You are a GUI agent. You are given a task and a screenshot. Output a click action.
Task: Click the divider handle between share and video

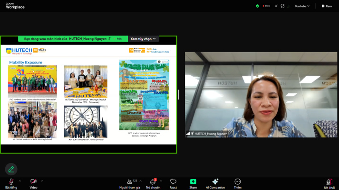point(179,95)
